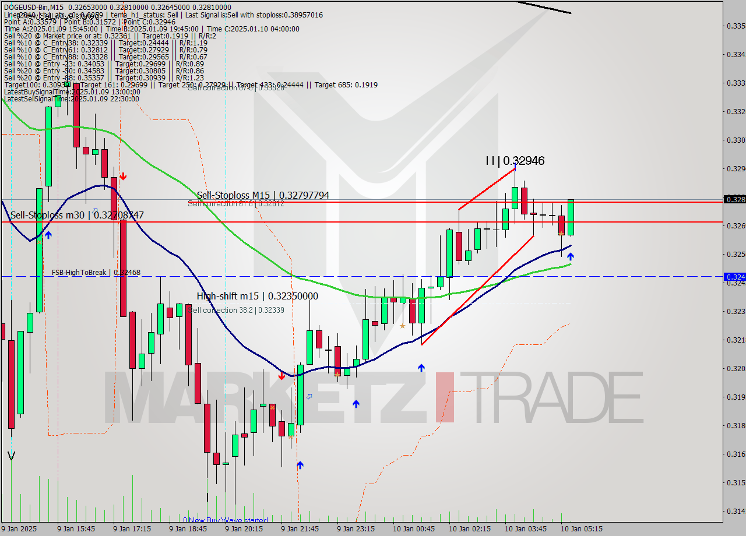
Task: Click the '| | | 0.32946' peak label
Action: [x=515, y=161]
